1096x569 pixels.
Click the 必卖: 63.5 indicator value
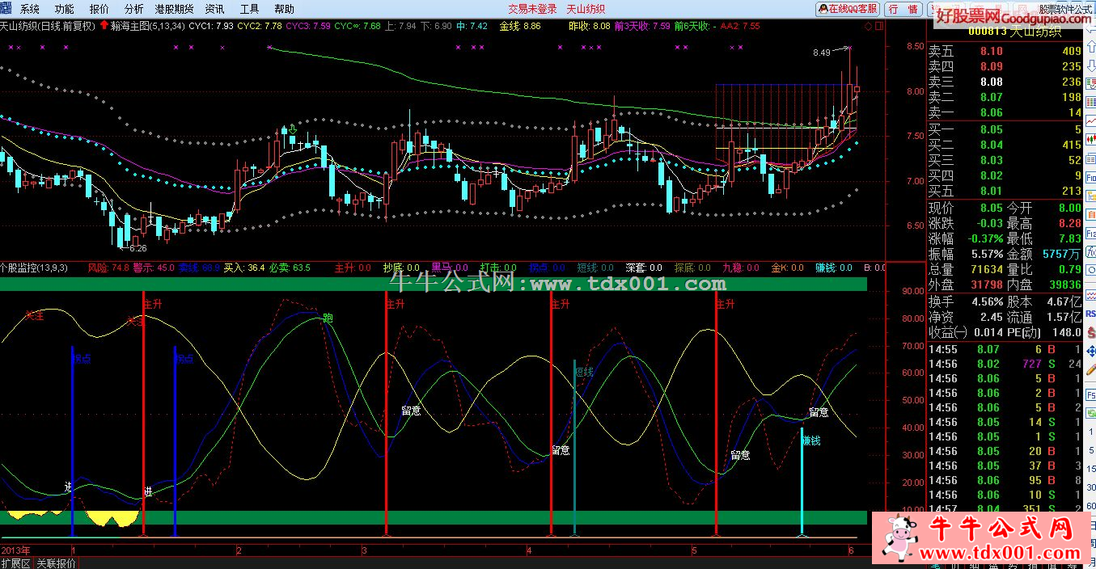290,268
